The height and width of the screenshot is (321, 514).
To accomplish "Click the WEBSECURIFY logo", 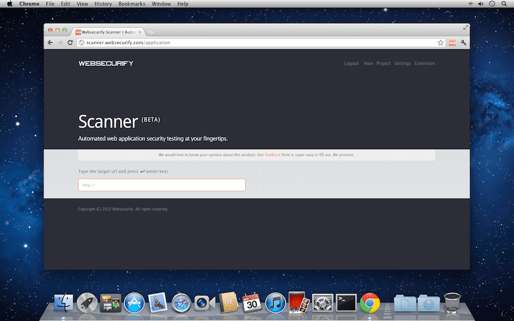I will click(106, 64).
